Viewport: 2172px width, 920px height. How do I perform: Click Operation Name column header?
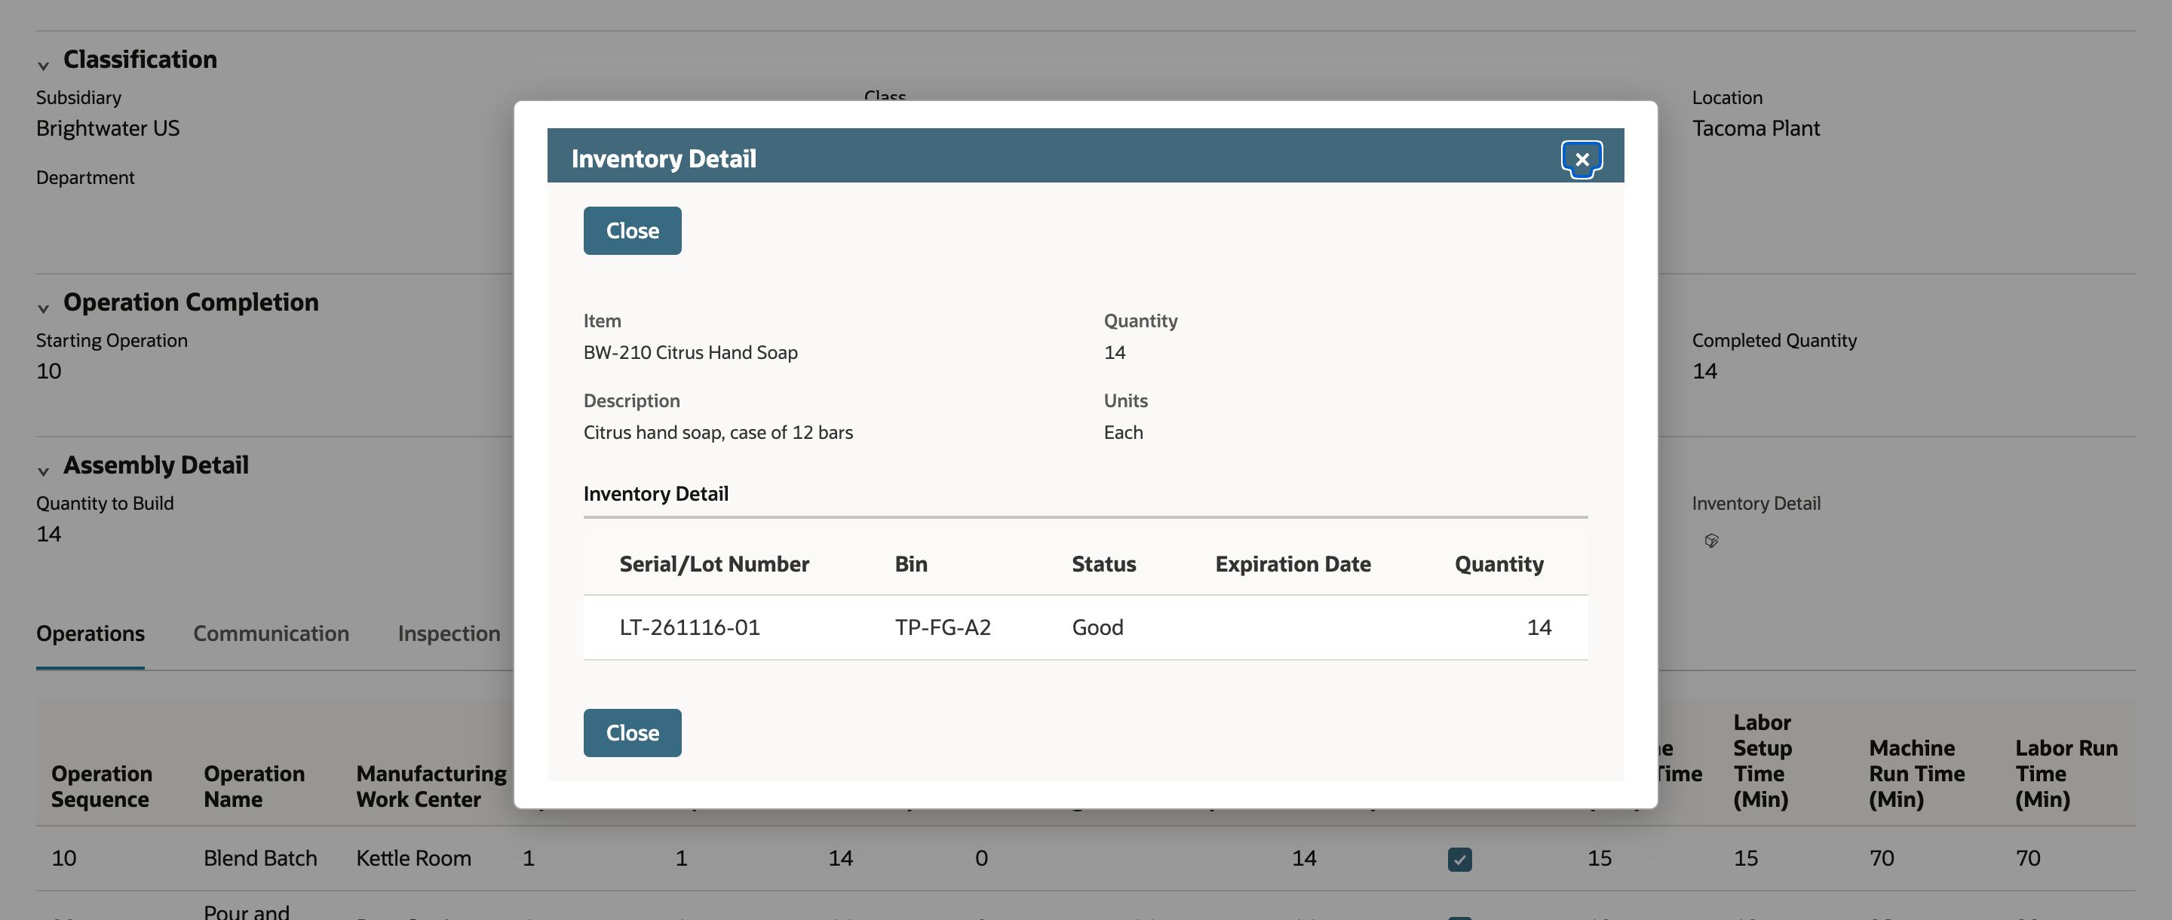(x=254, y=786)
